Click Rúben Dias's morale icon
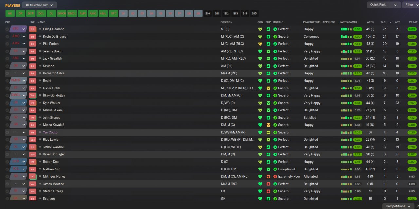 coord(275,162)
